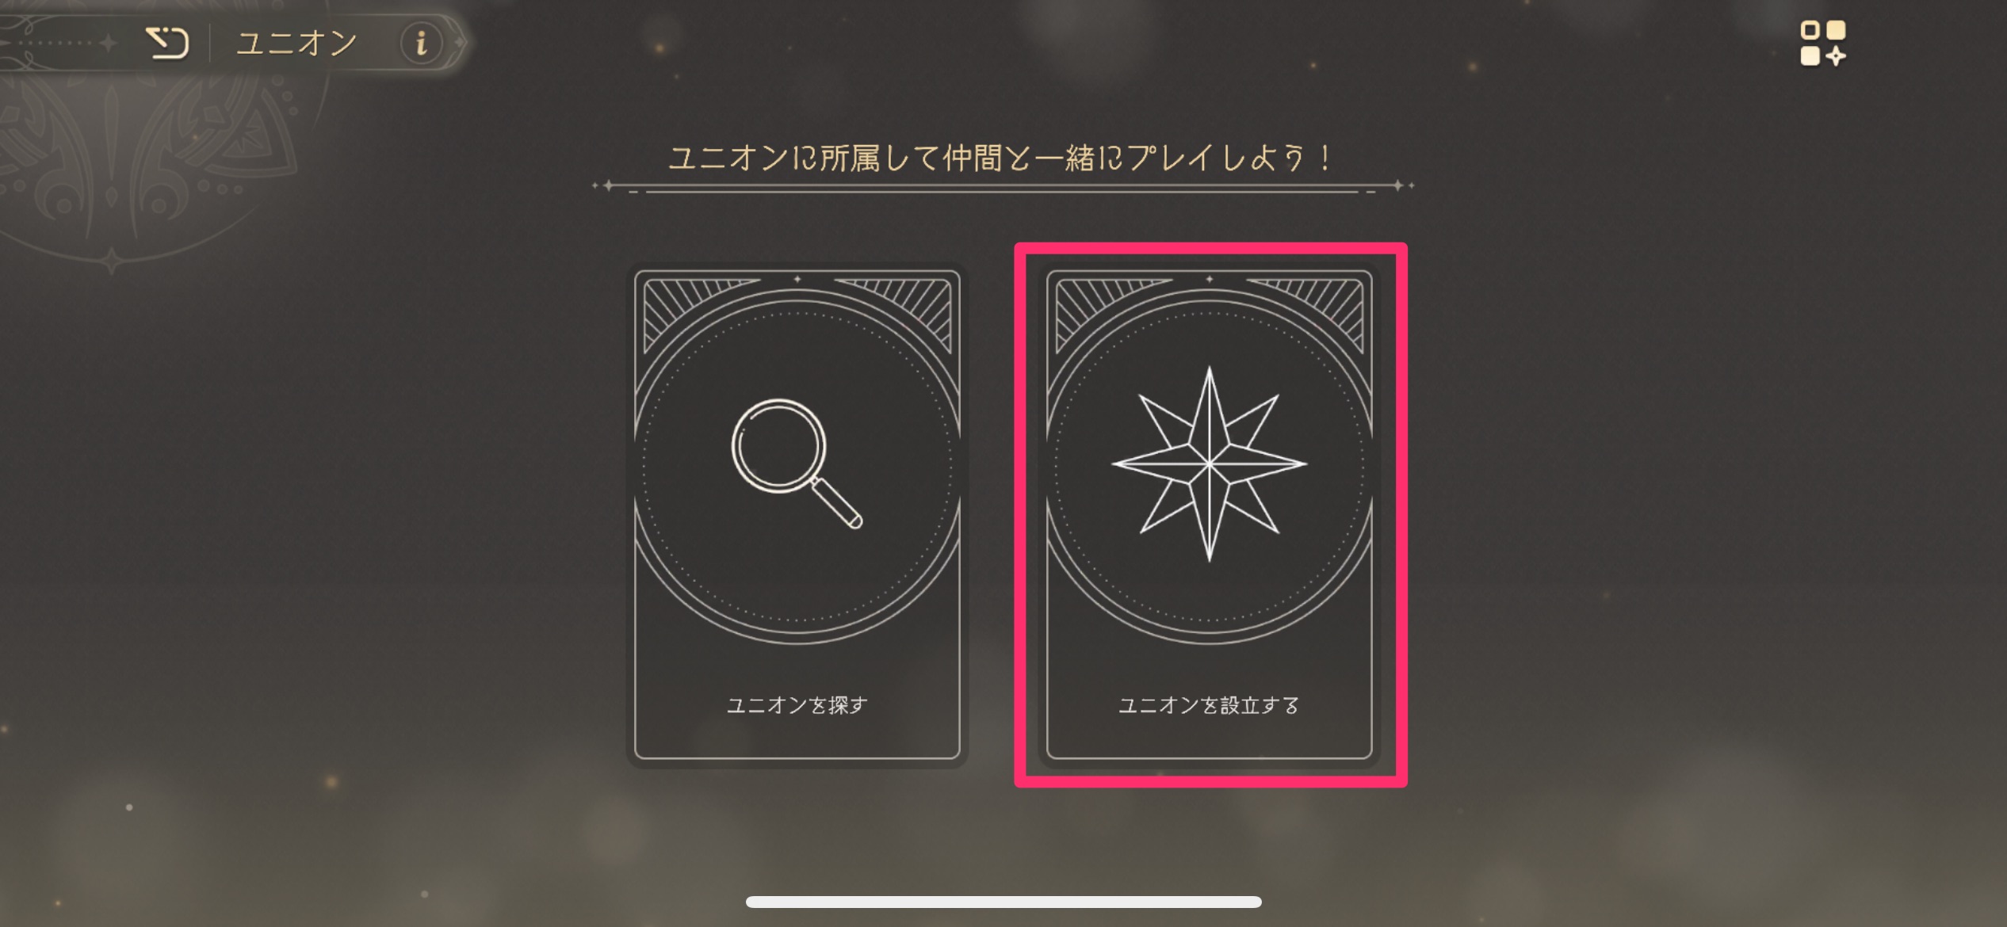Click the headline text about joining a union

coord(1002,158)
